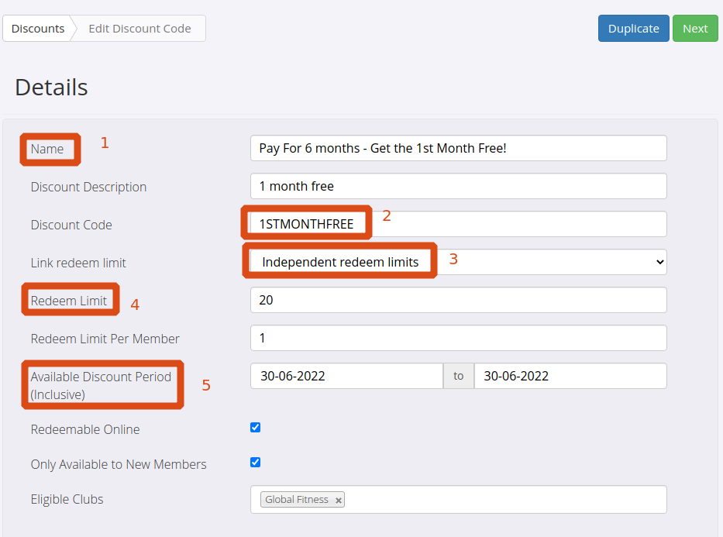Viewport: 723px width, 537px height.
Task: Click the Only Available to New Members label
Action: 119,464
